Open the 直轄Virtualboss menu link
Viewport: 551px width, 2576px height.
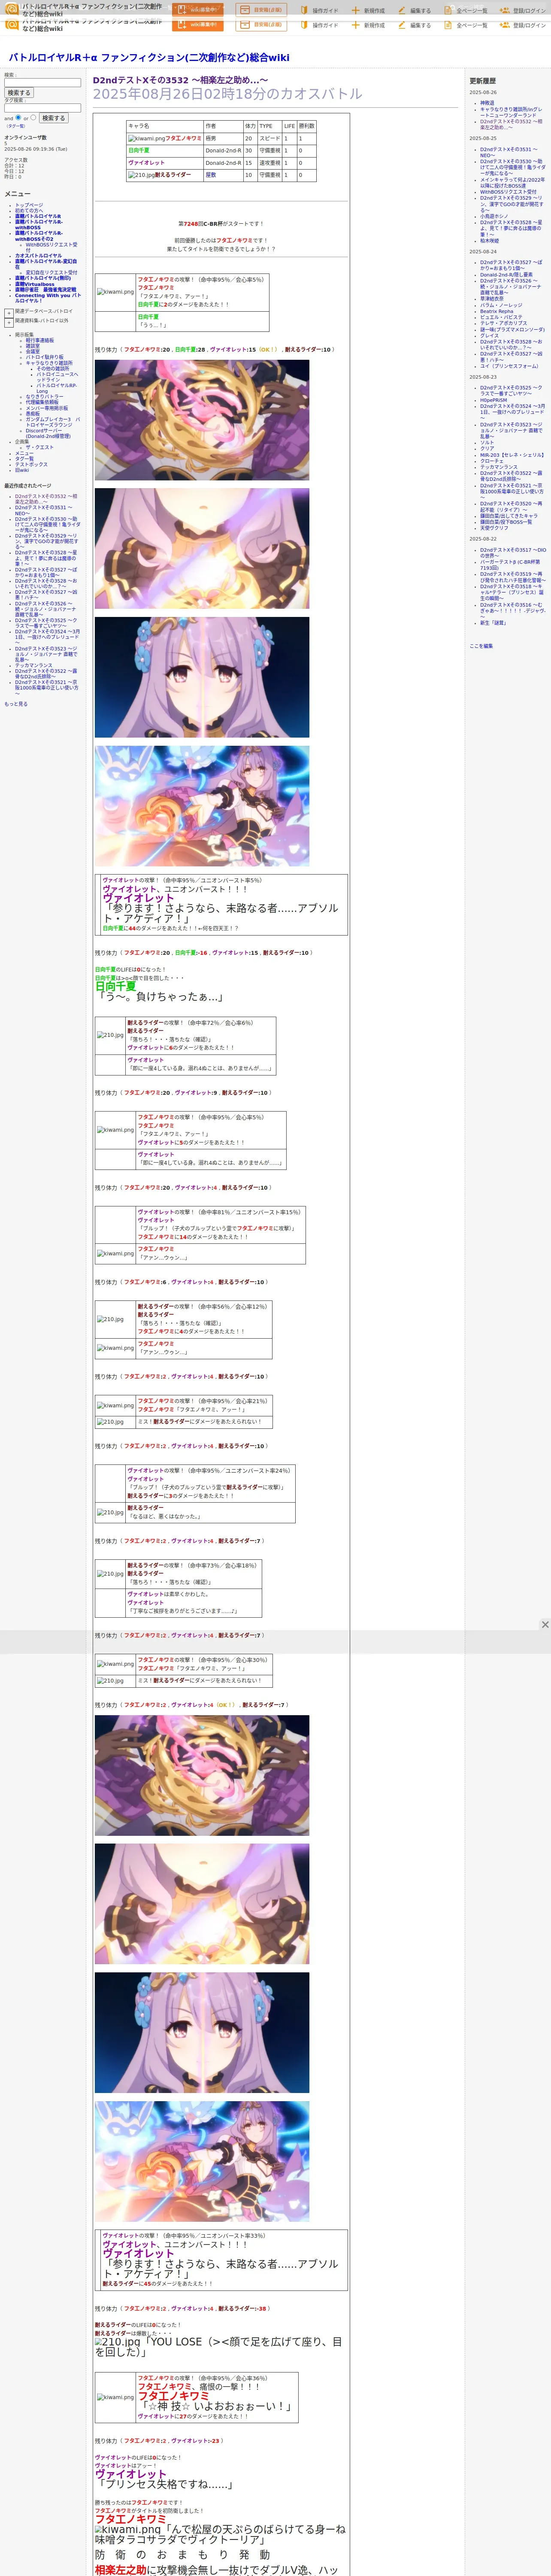coord(35,284)
